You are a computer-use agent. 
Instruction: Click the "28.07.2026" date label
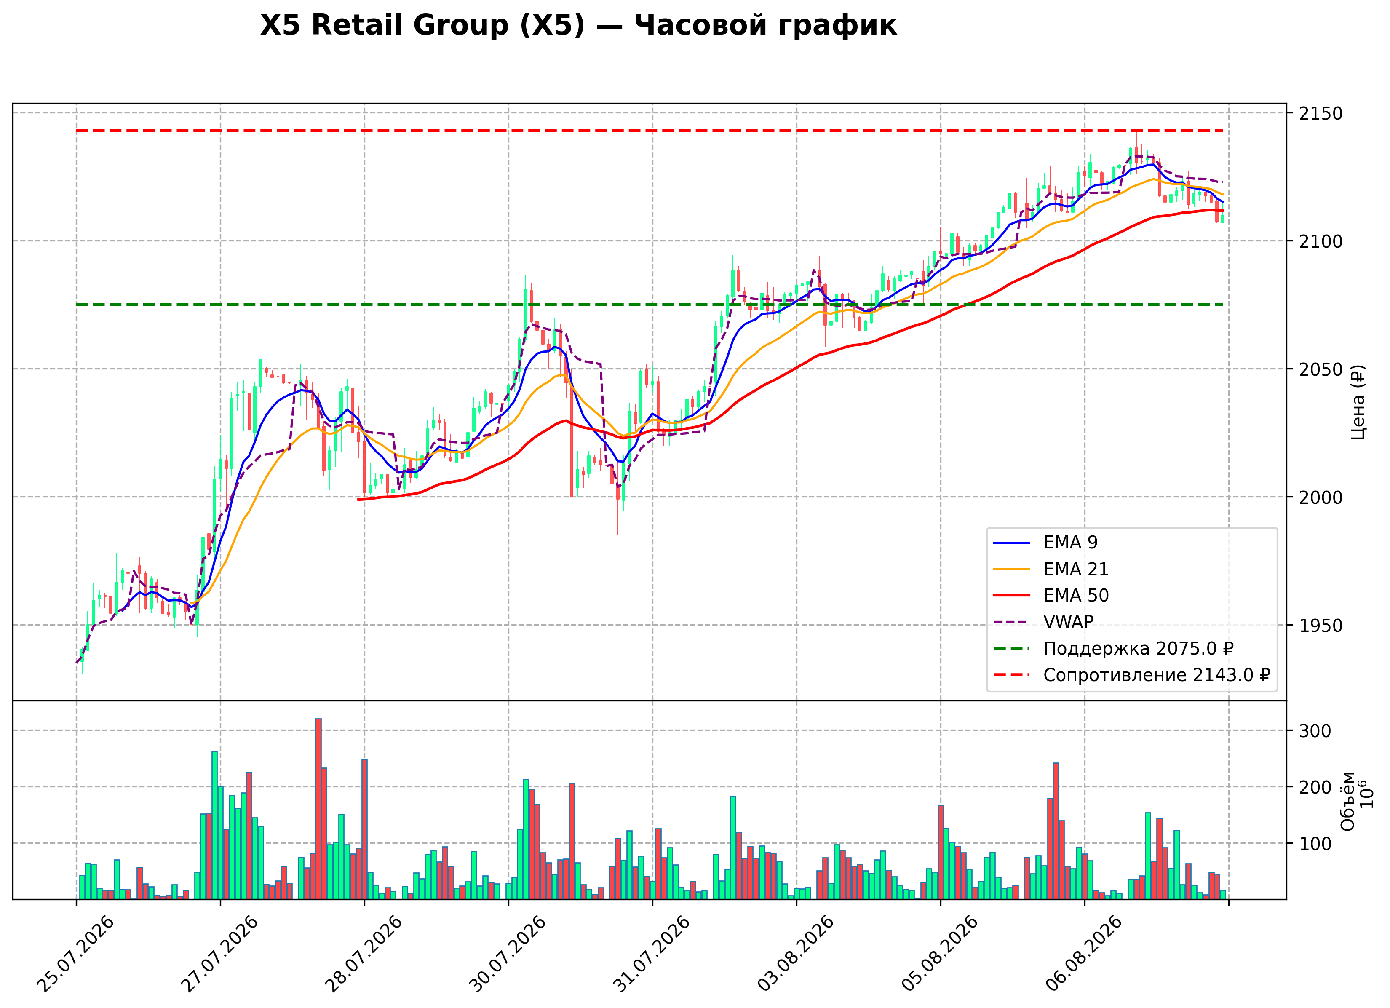coord(364,954)
